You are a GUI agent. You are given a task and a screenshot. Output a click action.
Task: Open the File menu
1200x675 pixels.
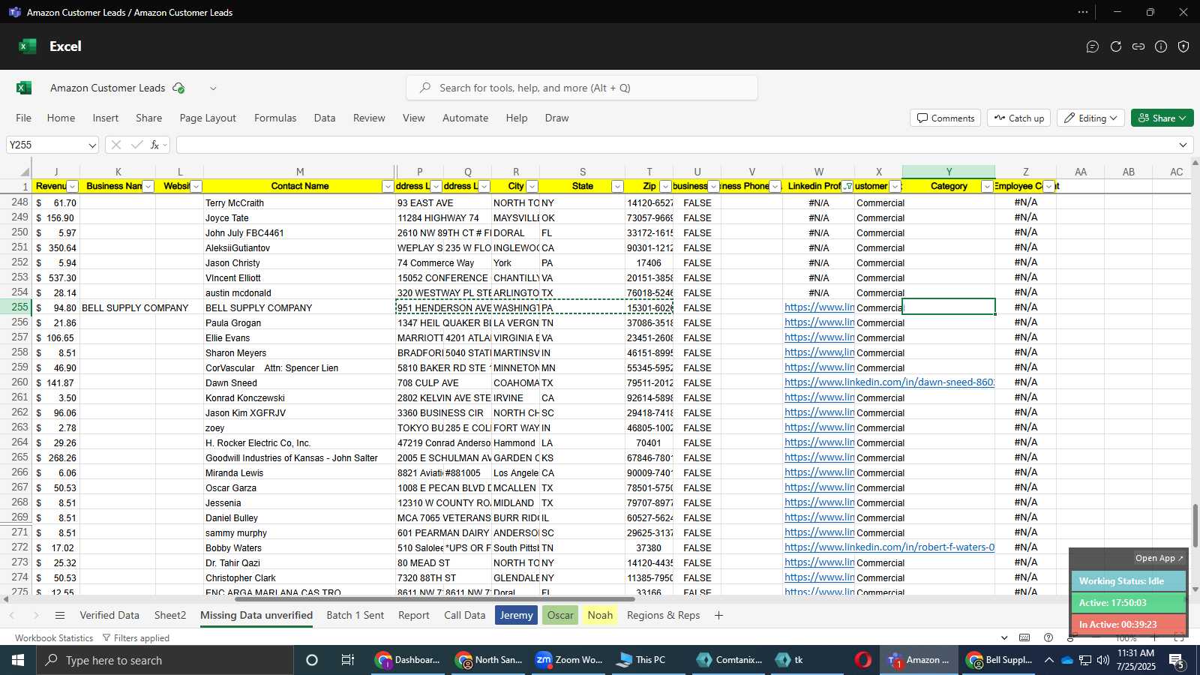pyautogui.click(x=24, y=118)
